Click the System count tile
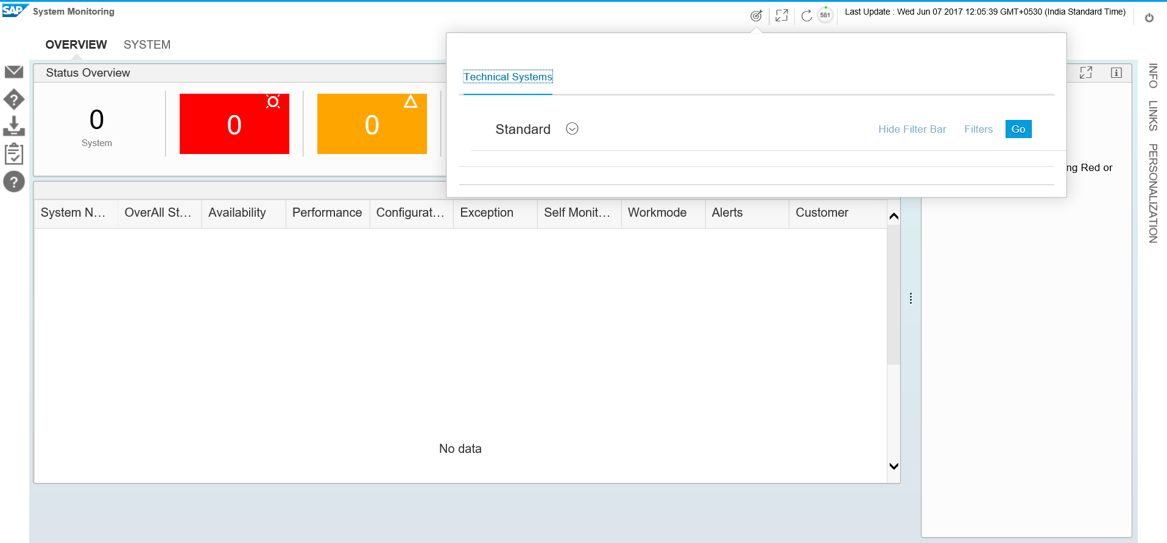 pos(97,127)
